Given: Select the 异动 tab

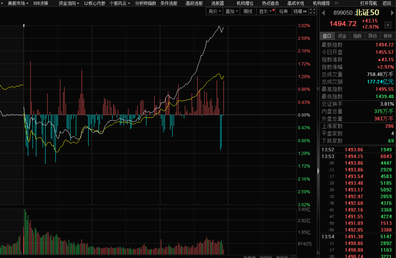Looking at the screenshot, I should pyautogui.click(x=372, y=36).
